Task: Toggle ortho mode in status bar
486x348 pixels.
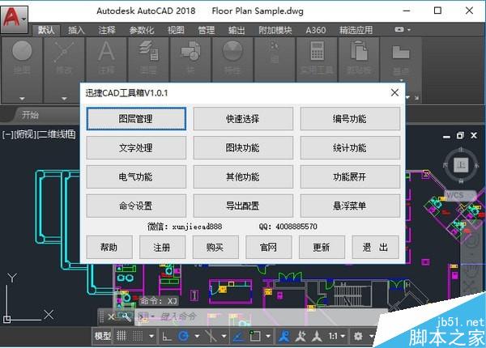Action: [167, 336]
